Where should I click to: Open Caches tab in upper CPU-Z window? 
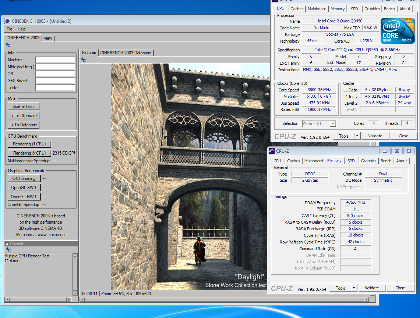pos(297,9)
